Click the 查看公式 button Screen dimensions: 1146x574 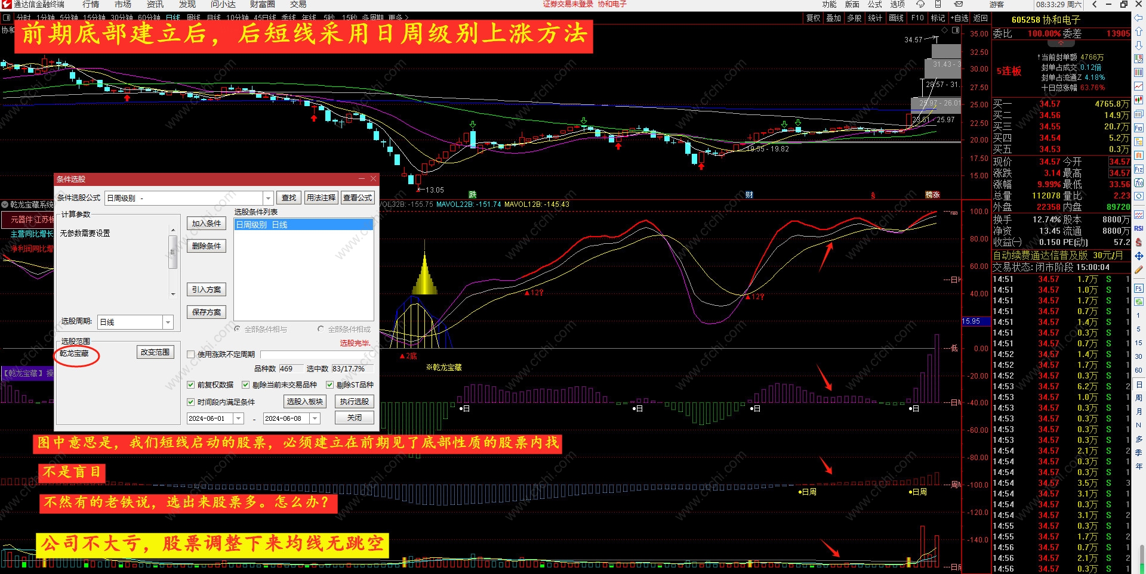click(358, 198)
